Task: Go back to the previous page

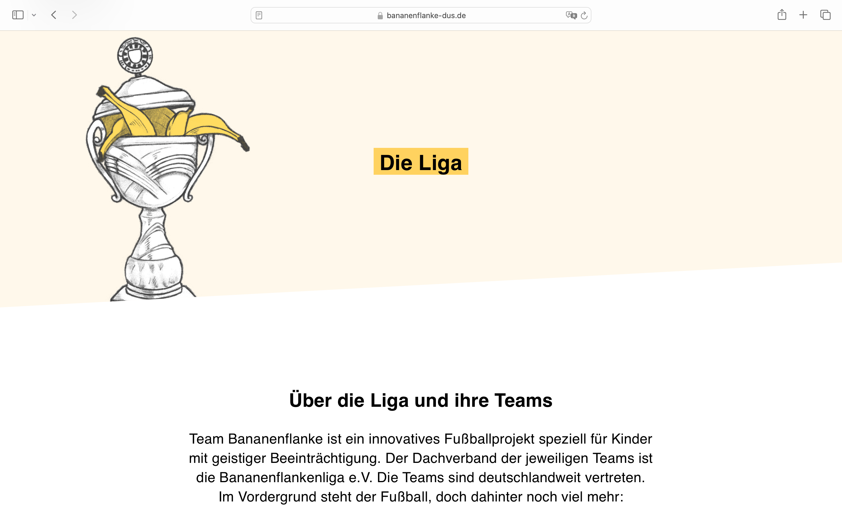Action: (x=54, y=15)
